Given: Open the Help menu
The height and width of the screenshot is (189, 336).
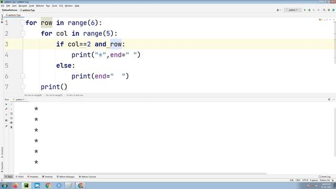Looking at the screenshot, I should (x=77, y=6).
